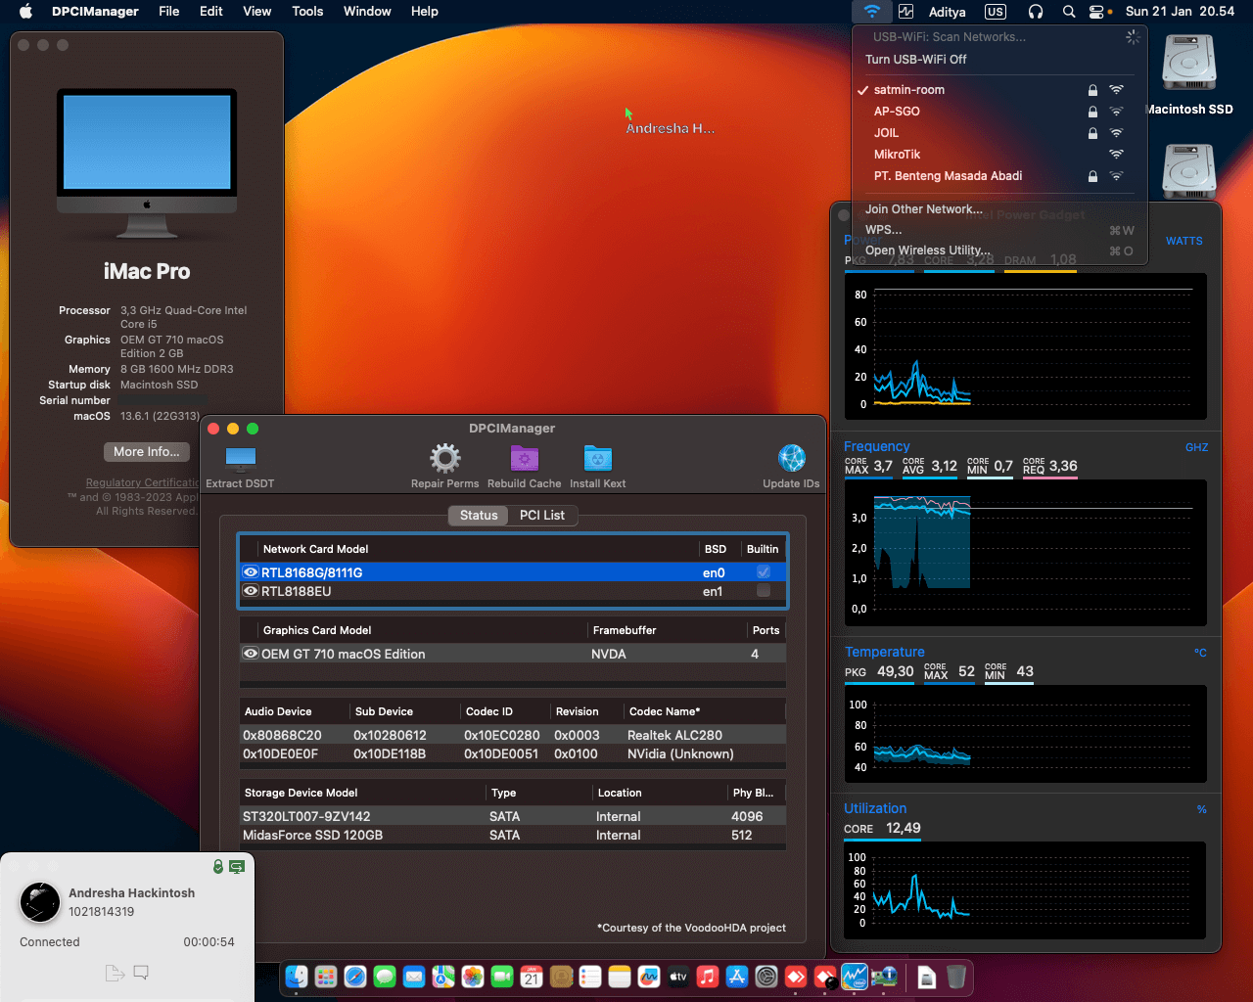Choose the WPS... menu entry

click(x=998, y=230)
